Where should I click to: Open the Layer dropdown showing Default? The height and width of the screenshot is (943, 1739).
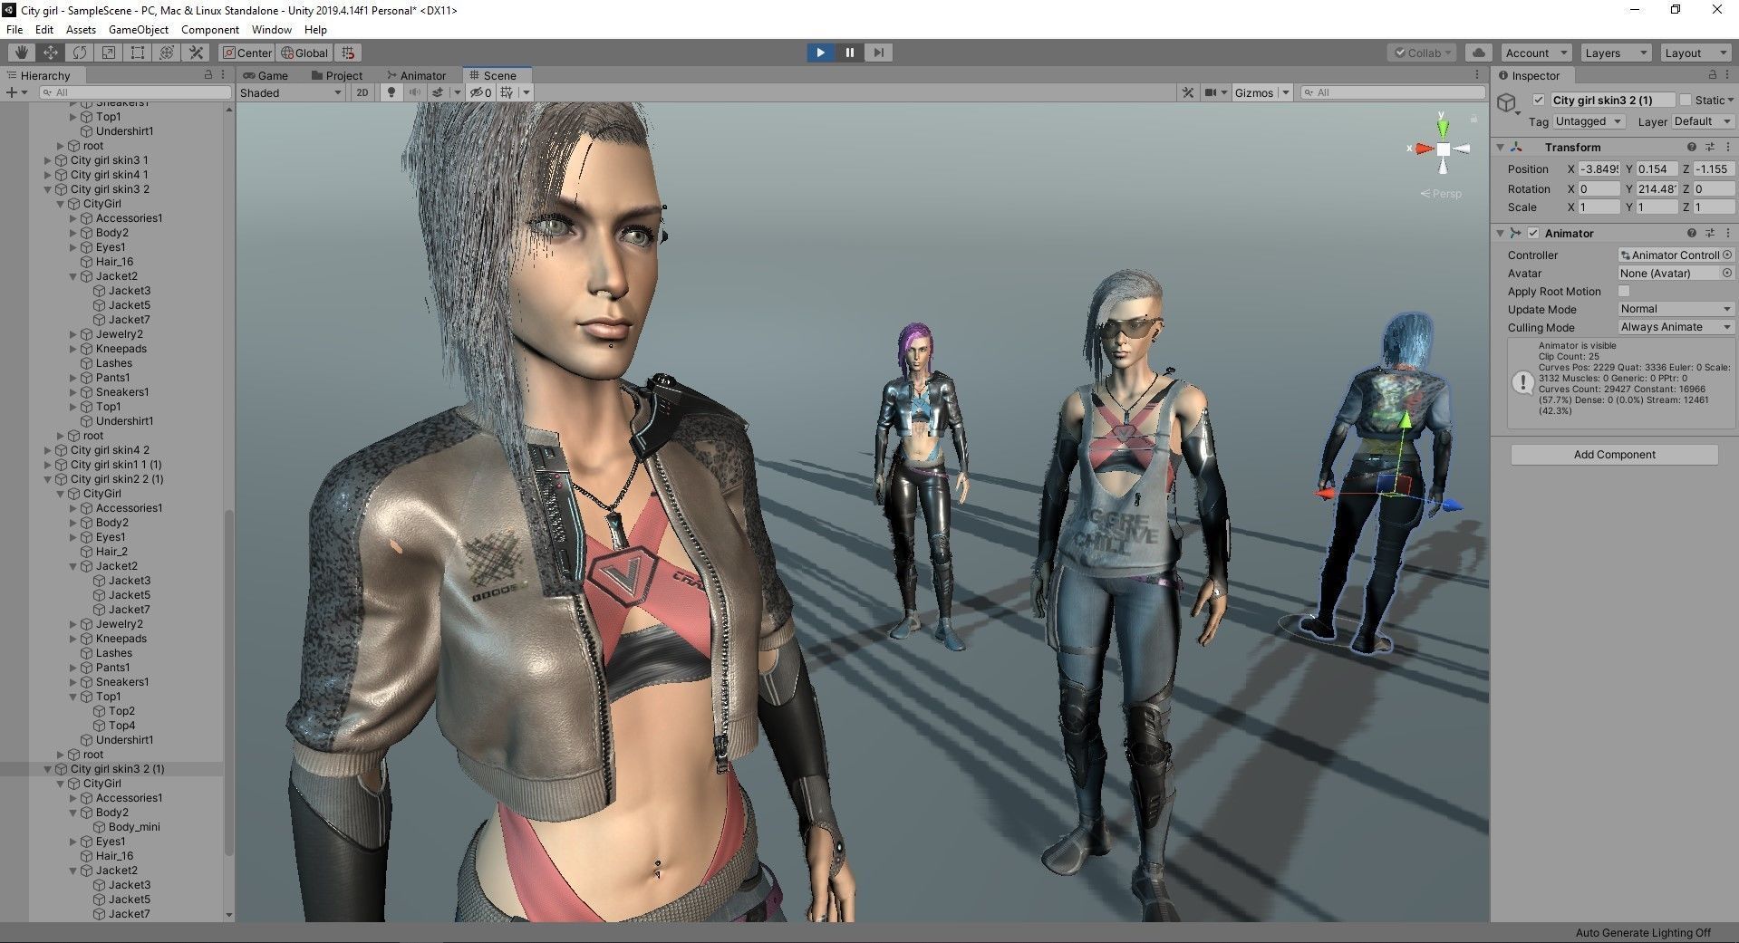click(1702, 121)
